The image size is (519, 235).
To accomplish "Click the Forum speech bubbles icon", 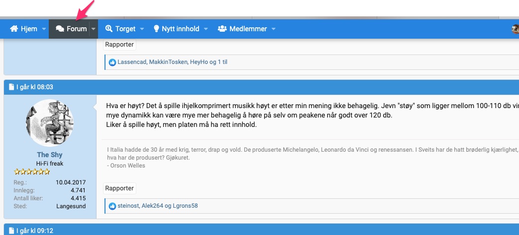I will point(60,29).
